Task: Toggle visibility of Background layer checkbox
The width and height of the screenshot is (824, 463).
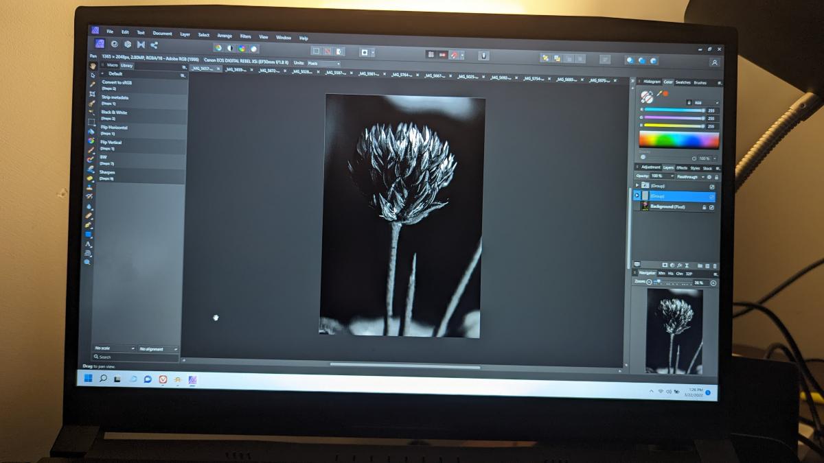Action: tap(711, 207)
